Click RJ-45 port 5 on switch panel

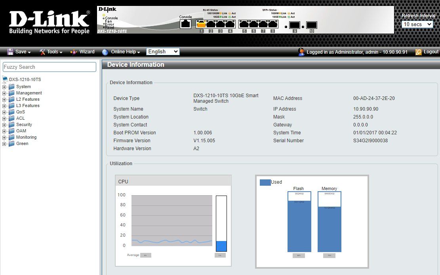244,24
